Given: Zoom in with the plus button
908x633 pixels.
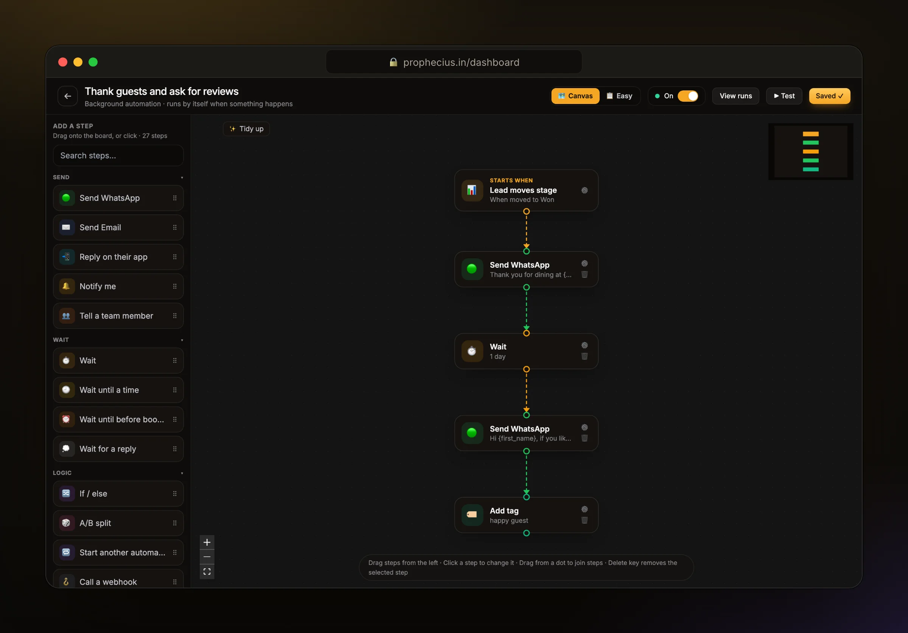Looking at the screenshot, I should point(207,542).
